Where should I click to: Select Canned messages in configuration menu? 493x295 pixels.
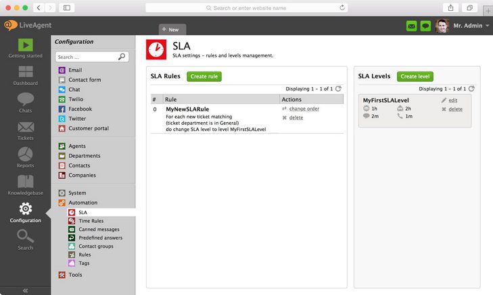click(x=99, y=230)
